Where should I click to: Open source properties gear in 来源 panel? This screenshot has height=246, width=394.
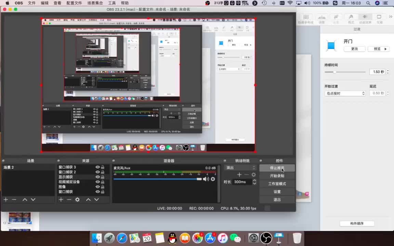(77, 200)
